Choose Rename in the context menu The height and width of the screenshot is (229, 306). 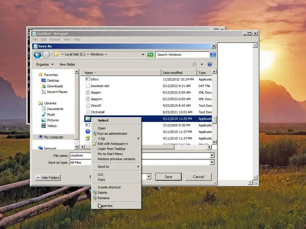coord(116,198)
